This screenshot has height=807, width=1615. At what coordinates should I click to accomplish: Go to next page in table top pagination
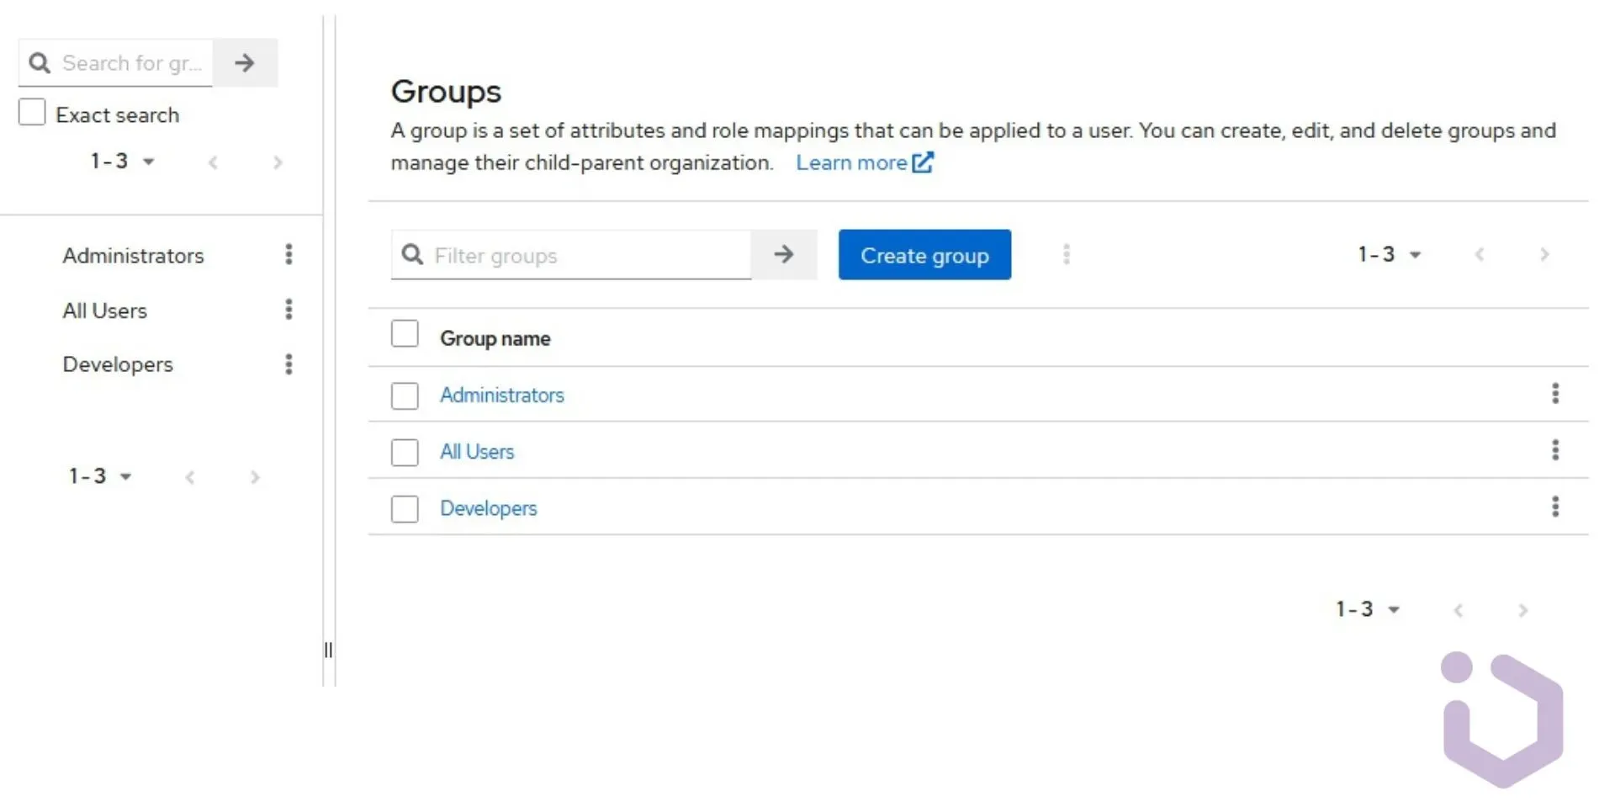tap(1544, 254)
